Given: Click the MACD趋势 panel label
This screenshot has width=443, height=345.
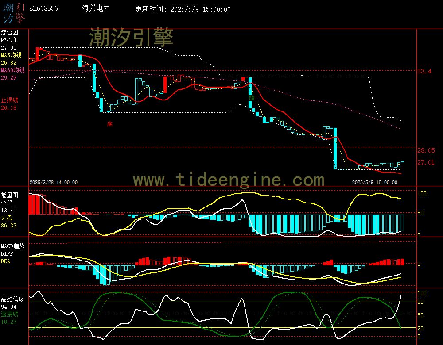Looking at the screenshot, I should pos(13,246).
